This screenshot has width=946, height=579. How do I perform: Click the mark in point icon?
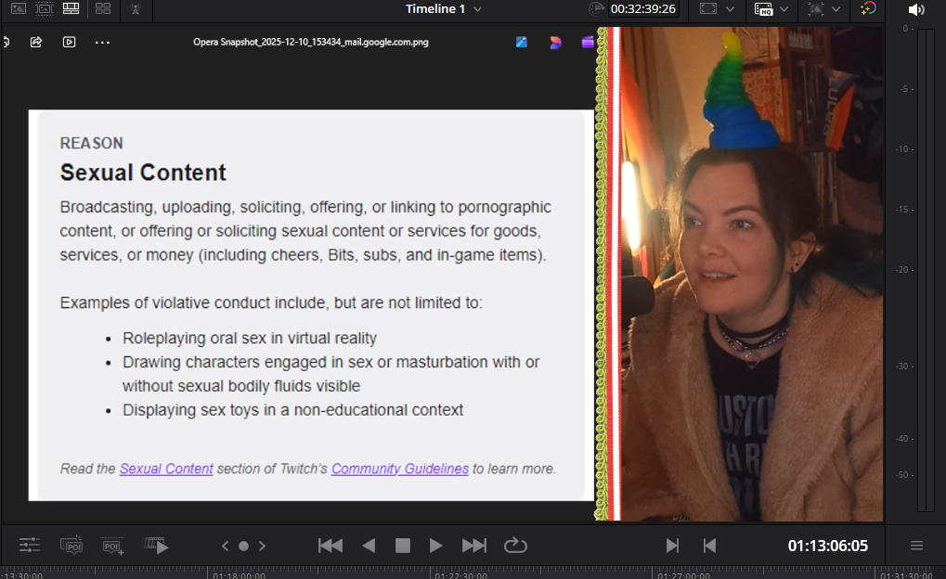click(672, 546)
